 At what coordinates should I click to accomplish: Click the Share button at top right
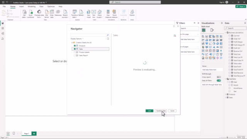point(241,7)
